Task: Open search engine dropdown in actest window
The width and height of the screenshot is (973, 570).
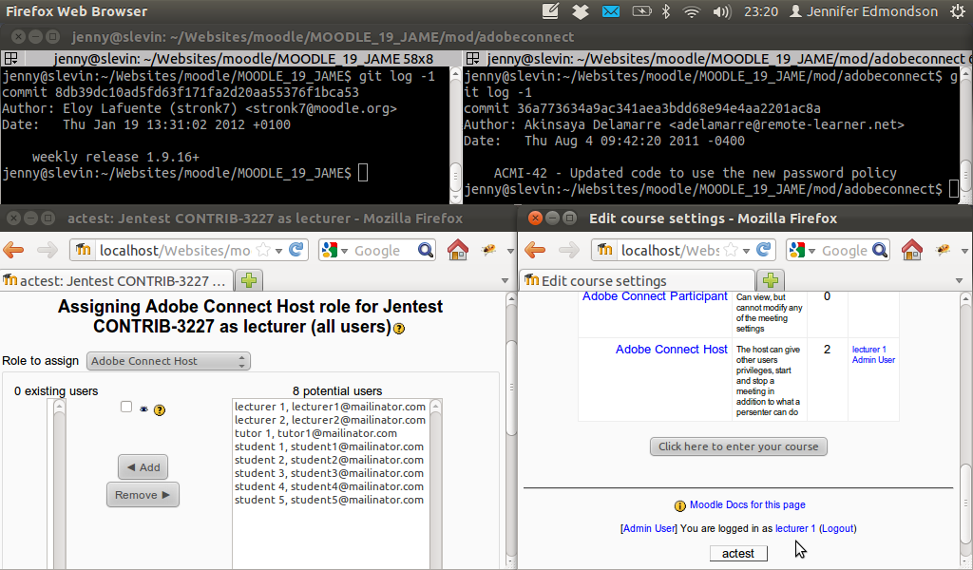Action: (344, 251)
